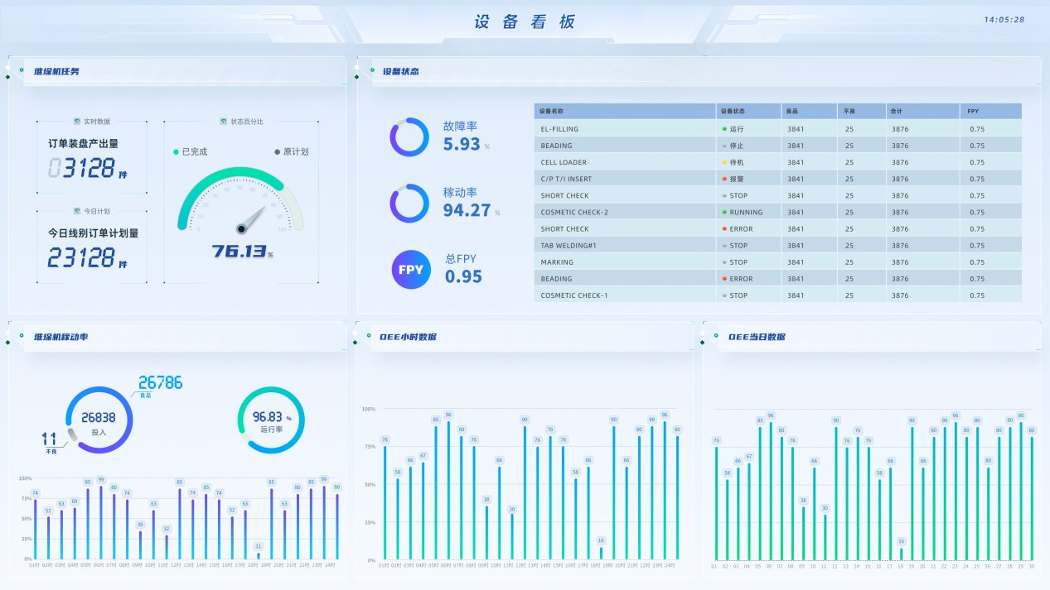Select the C/P T/I INSERT row
This screenshot has width=1050, height=590.
777,179
